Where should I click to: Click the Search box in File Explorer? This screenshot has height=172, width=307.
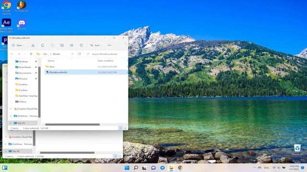click(x=106, y=54)
